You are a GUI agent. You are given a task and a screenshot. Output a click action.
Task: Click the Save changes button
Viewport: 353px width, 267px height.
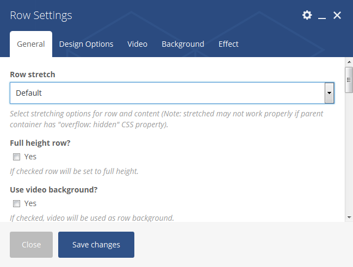tap(96, 245)
